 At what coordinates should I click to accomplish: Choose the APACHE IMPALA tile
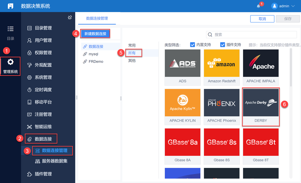click(261, 67)
